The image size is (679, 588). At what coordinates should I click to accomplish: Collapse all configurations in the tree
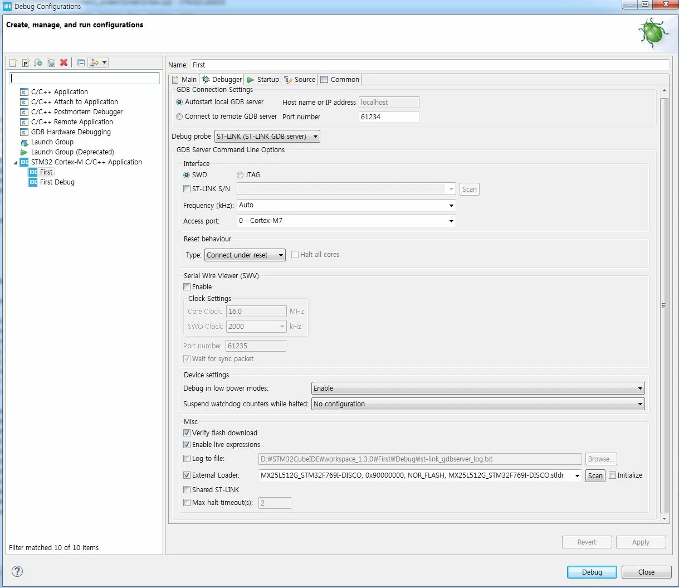pyautogui.click(x=81, y=62)
